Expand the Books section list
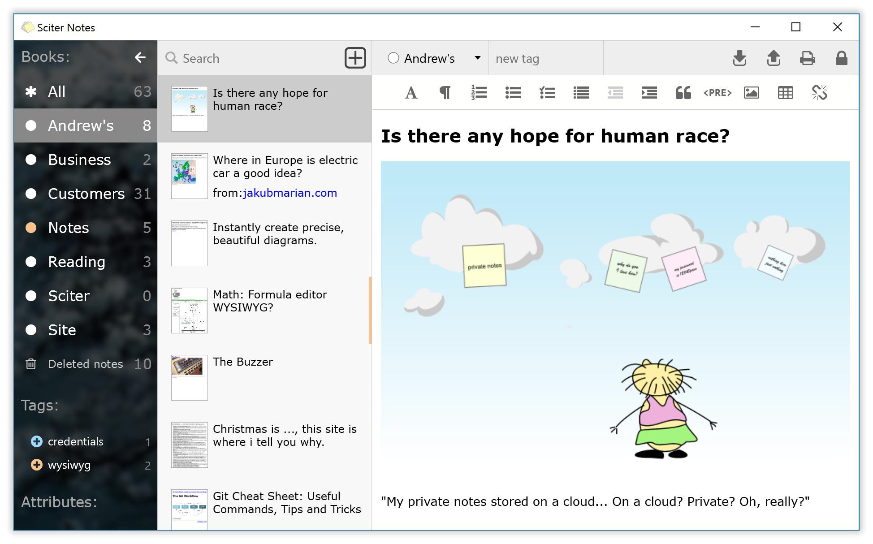 (x=140, y=57)
